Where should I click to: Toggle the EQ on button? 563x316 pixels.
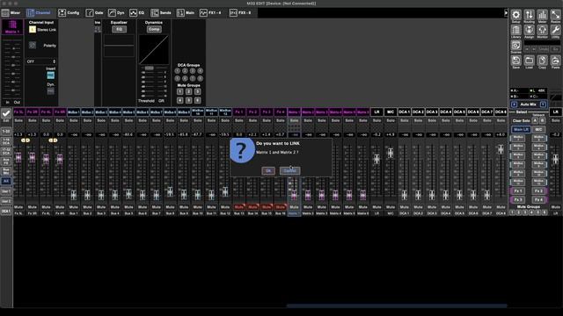pyautogui.click(x=119, y=29)
